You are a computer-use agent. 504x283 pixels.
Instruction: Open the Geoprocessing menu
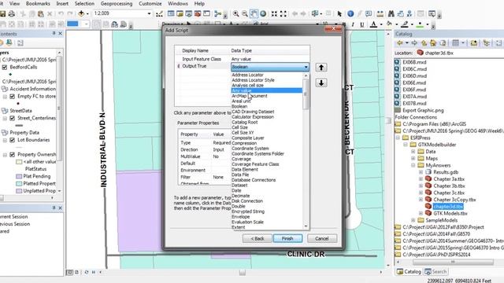pyautogui.click(x=117, y=3)
